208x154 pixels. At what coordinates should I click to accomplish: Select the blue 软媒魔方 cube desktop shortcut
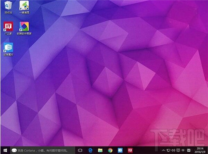pyautogui.click(x=8, y=49)
